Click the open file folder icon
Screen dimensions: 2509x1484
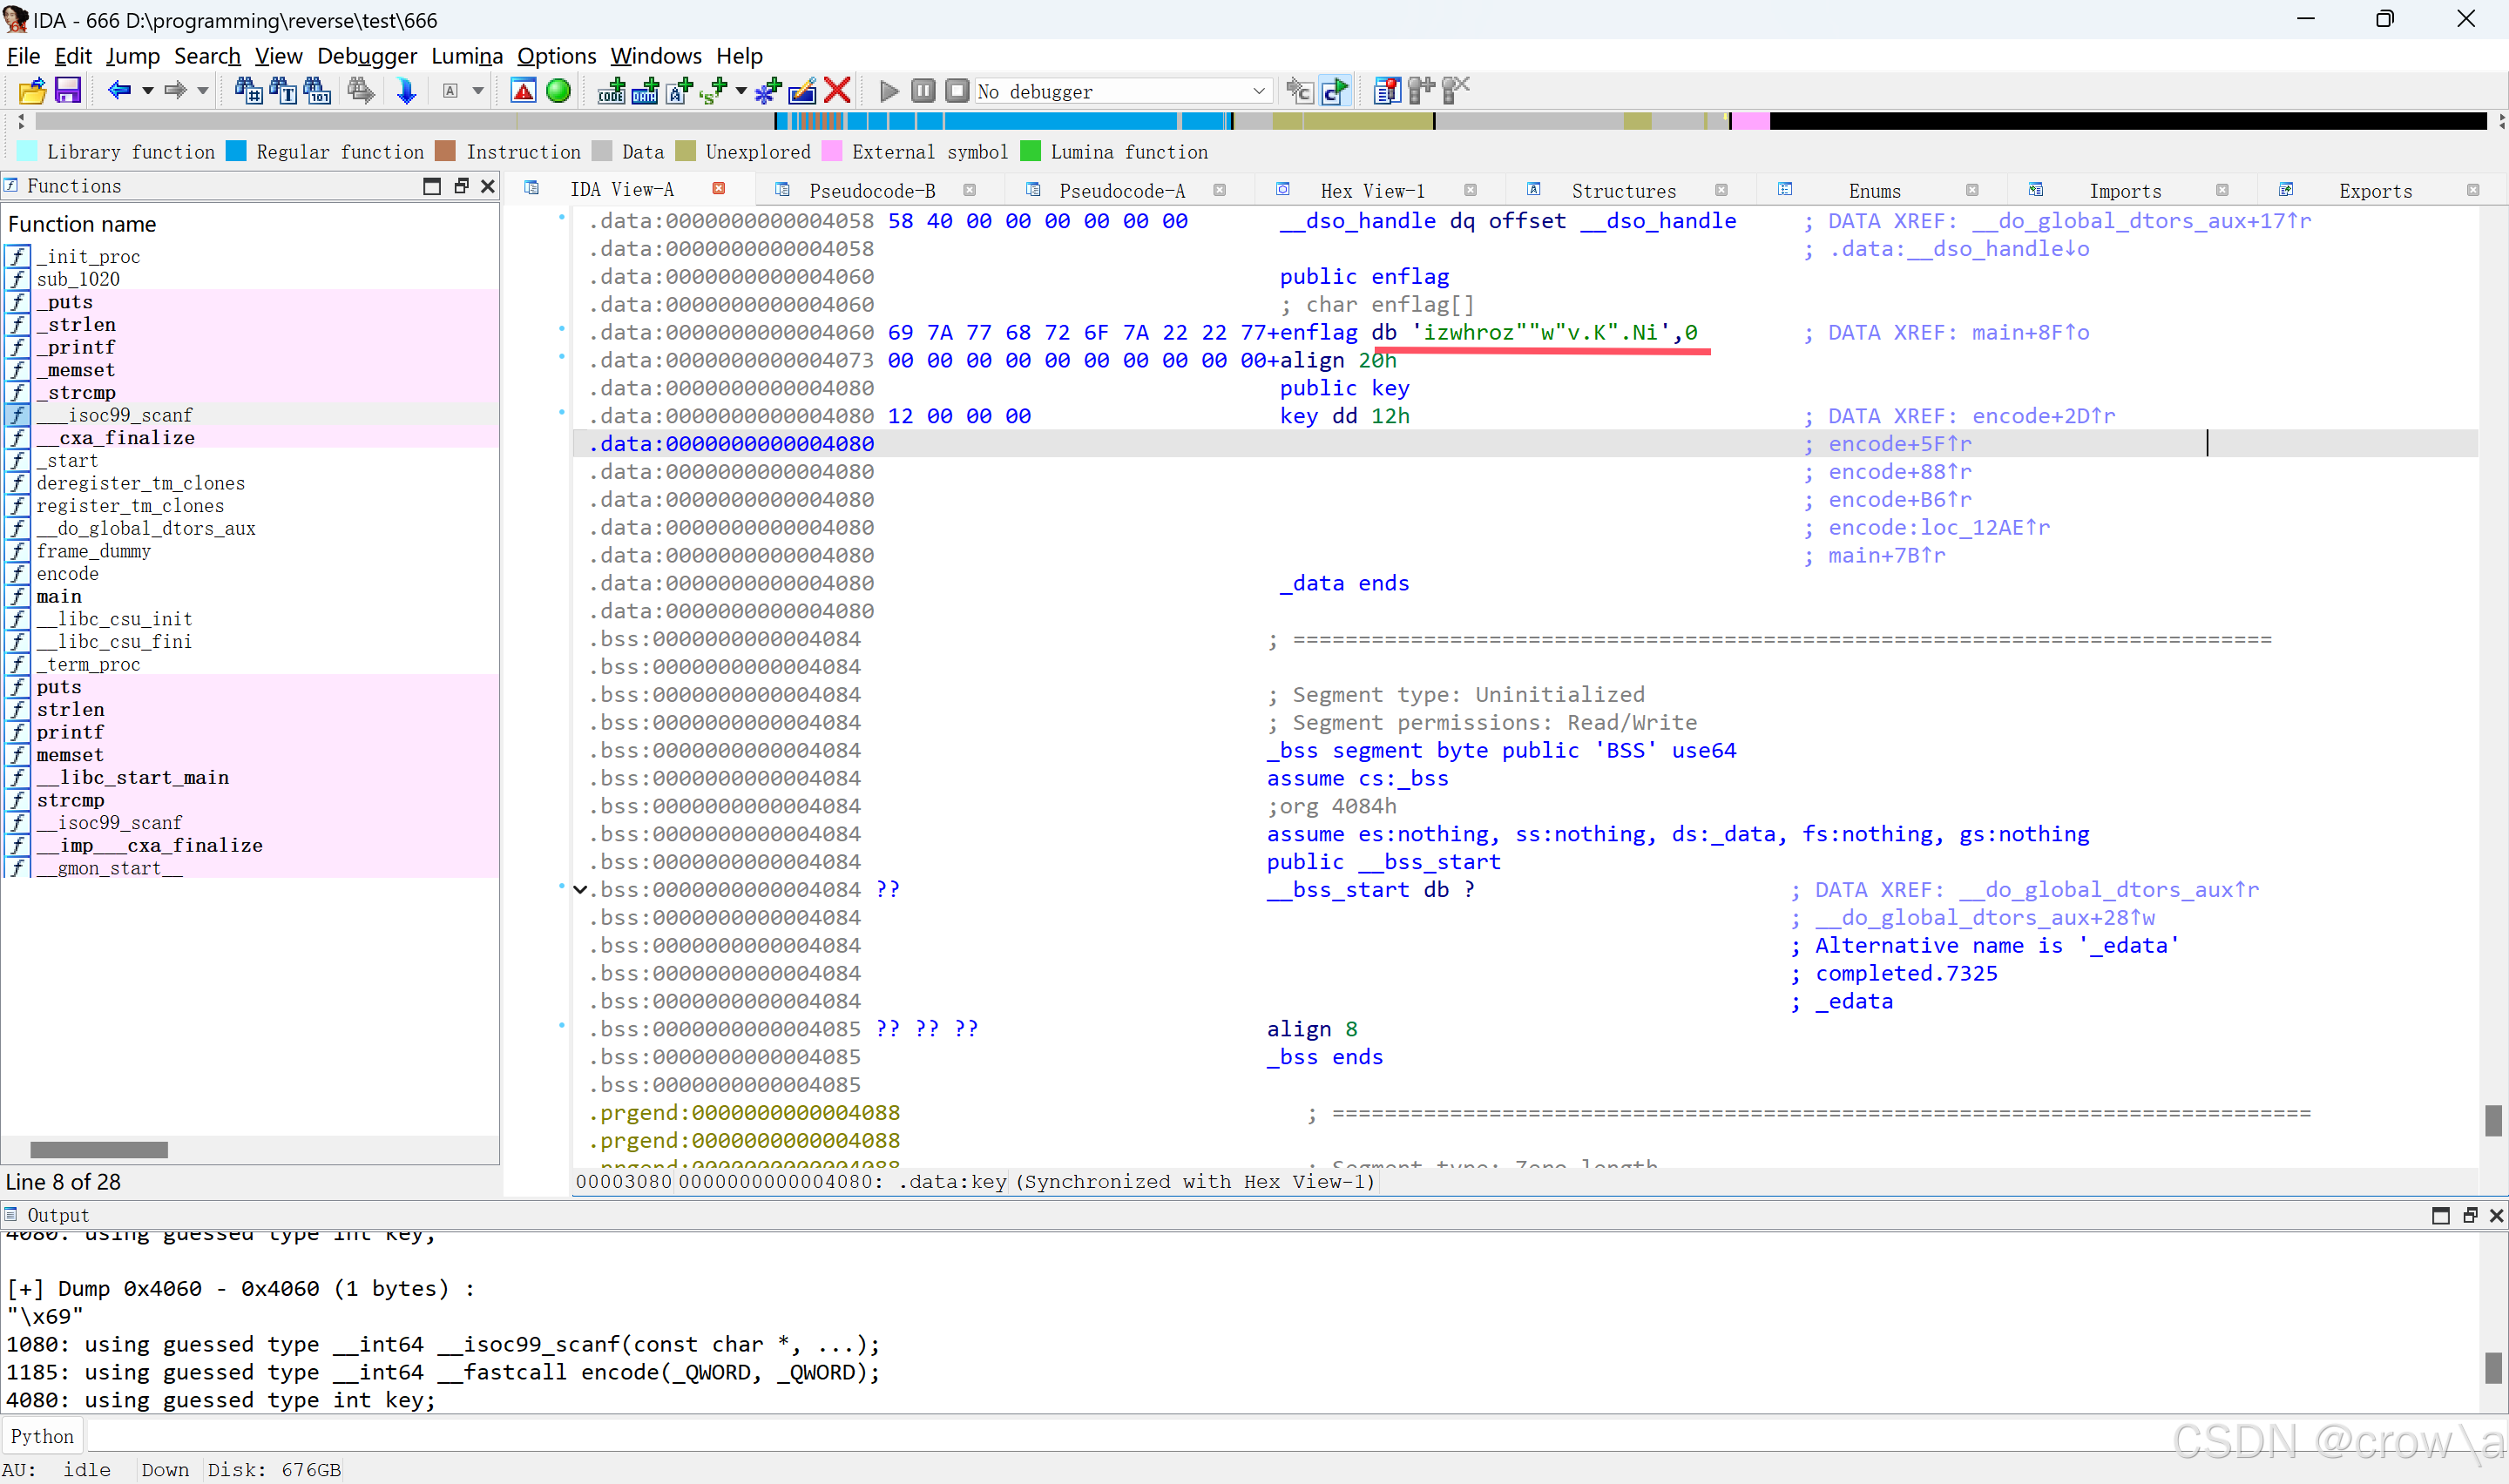click(32, 91)
